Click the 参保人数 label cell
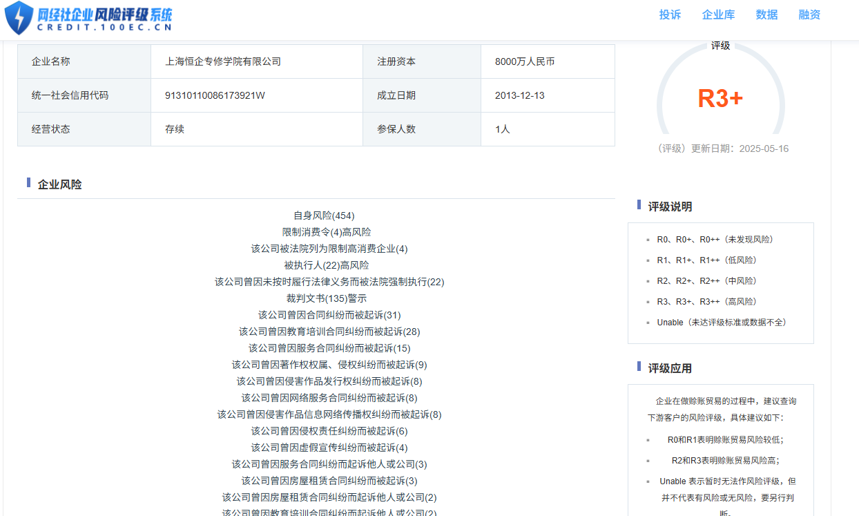The width and height of the screenshot is (859, 516). point(422,129)
